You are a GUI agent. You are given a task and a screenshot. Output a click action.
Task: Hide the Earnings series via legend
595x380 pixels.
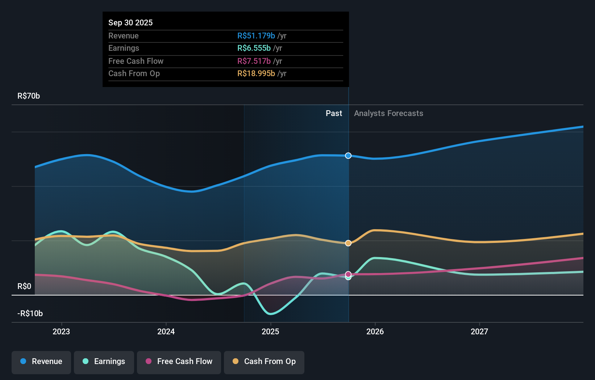pyautogui.click(x=104, y=362)
